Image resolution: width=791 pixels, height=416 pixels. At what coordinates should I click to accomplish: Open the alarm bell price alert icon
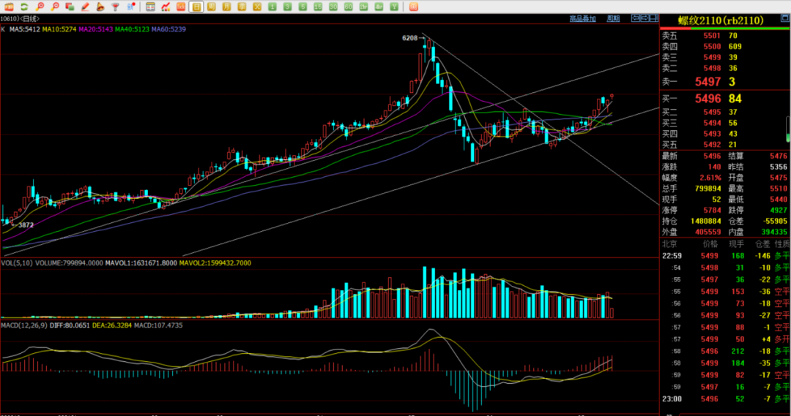click(100, 7)
